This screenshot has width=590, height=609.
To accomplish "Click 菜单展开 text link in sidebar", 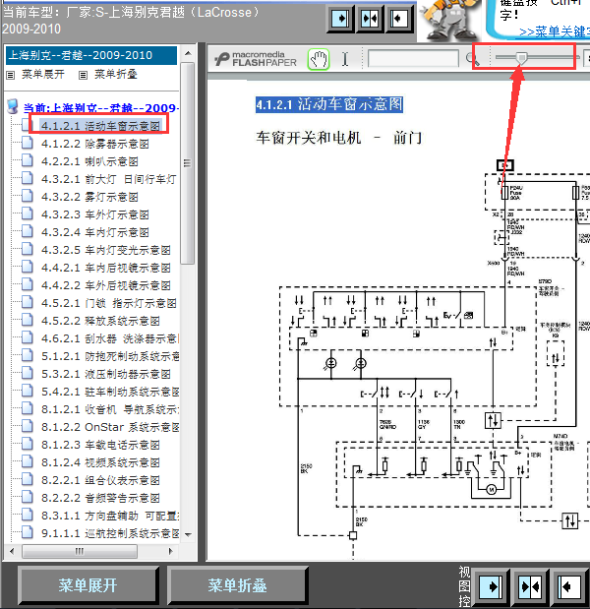I will coord(43,74).
